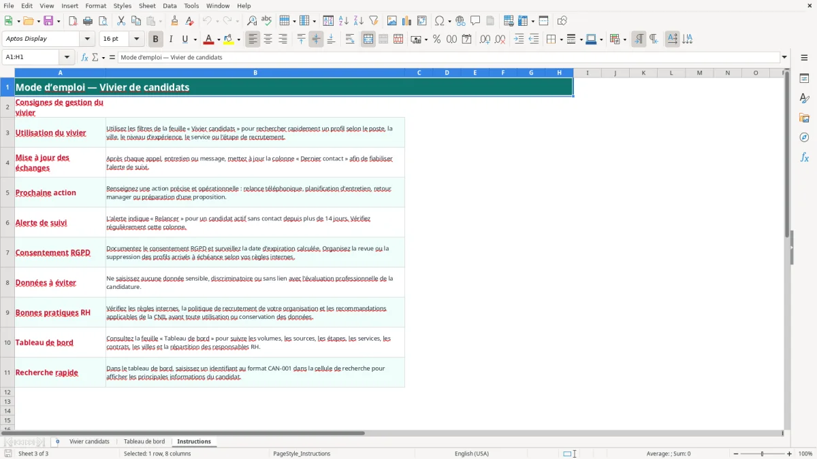
Task: Open the sidebar Navigator compass
Action: pyautogui.click(x=804, y=137)
